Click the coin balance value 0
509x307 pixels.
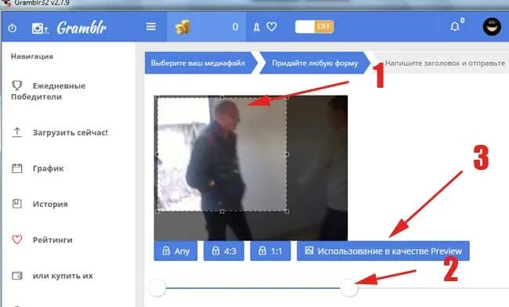tap(236, 27)
